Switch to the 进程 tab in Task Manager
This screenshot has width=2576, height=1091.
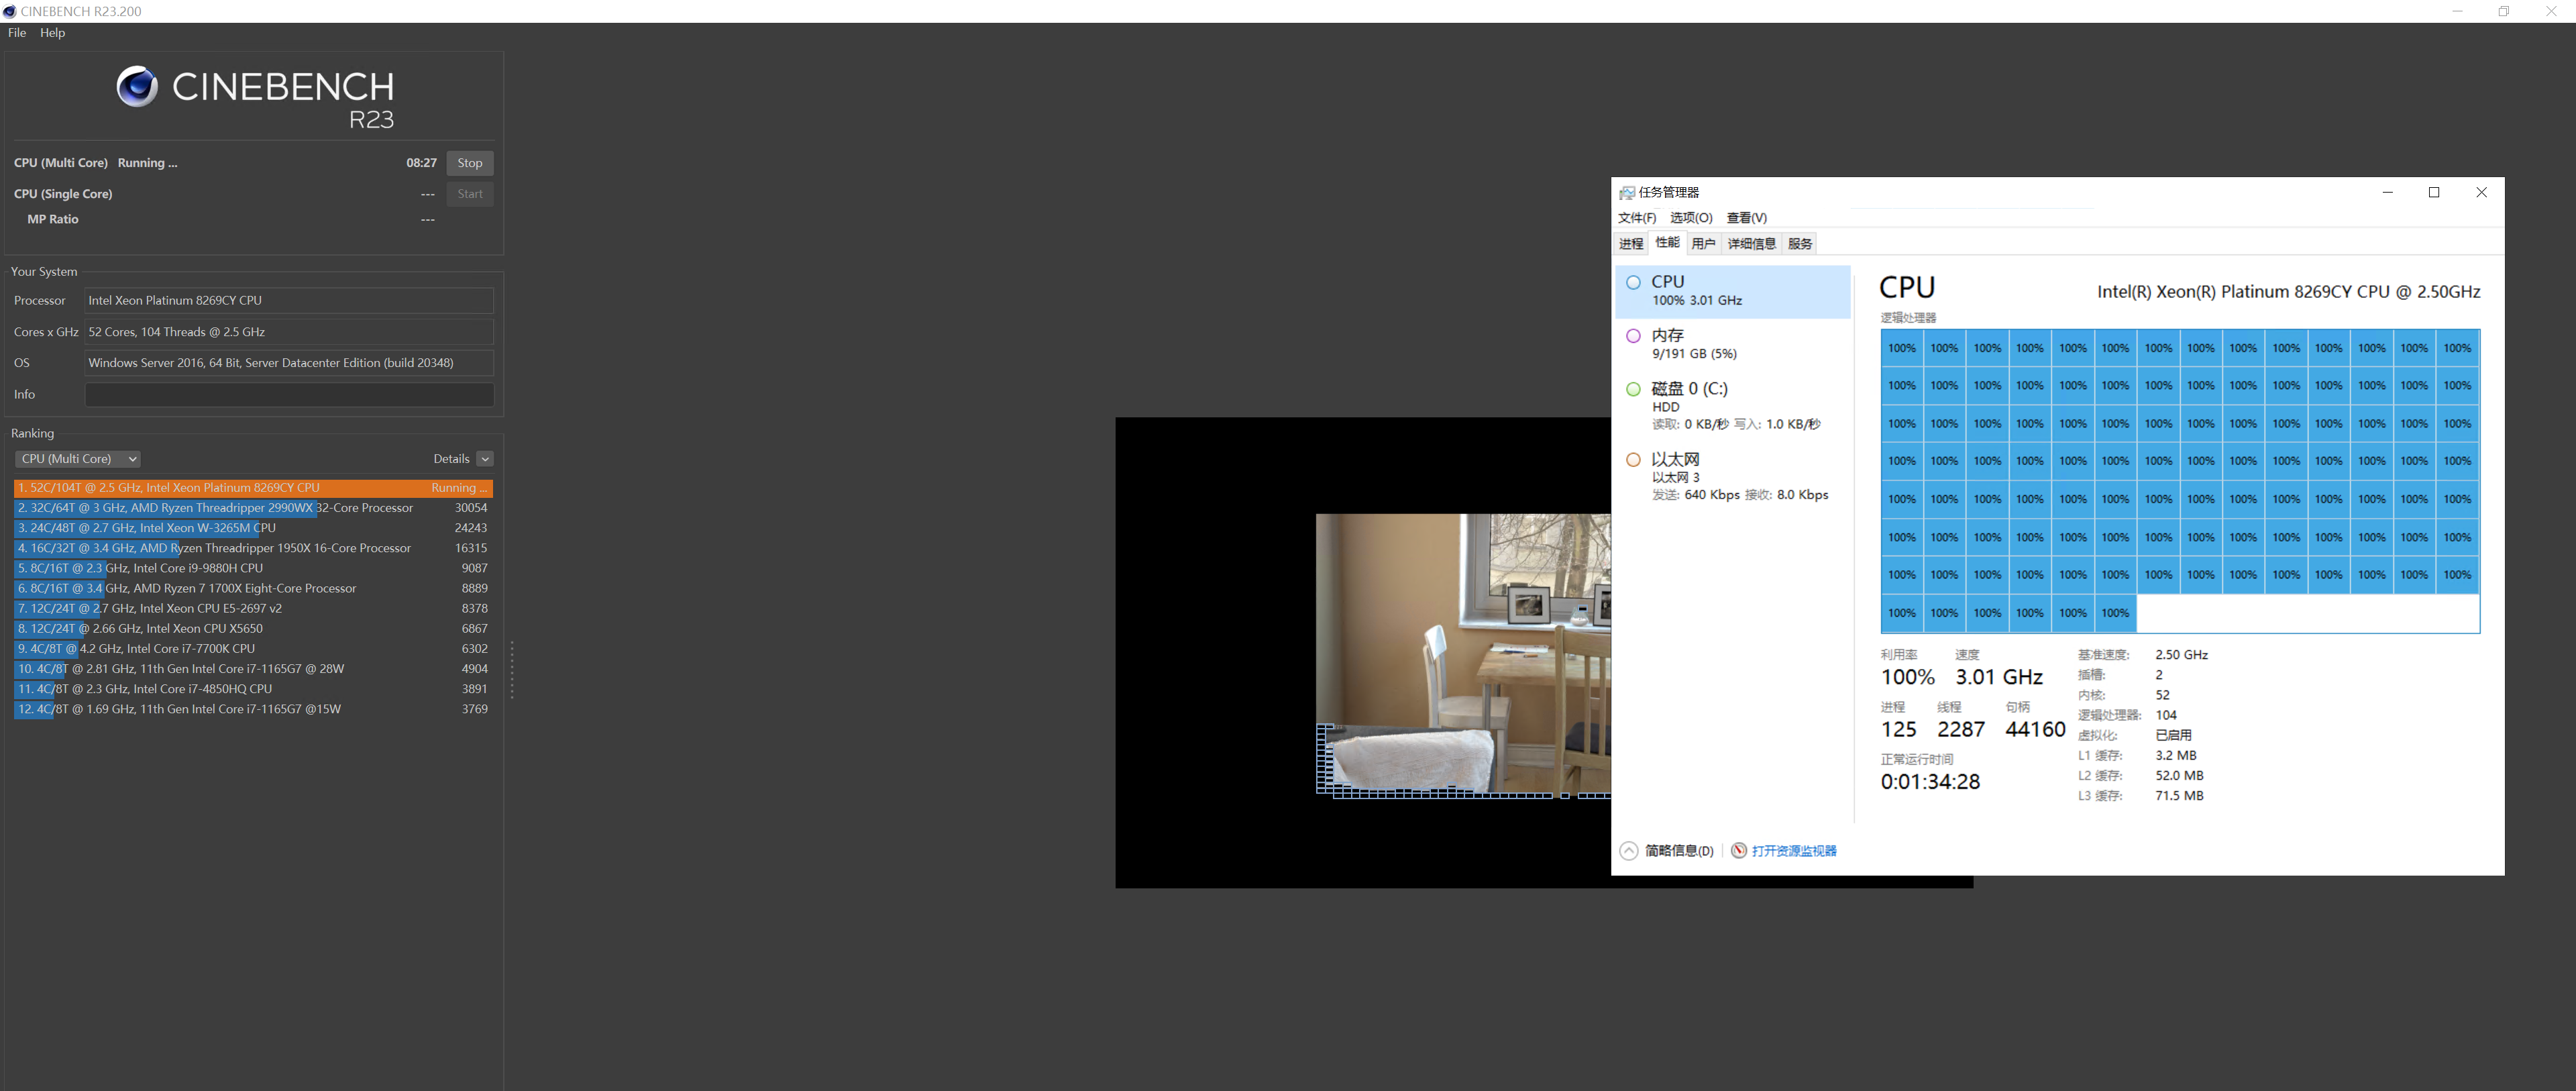pyautogui.click(x=1631, y=244)
